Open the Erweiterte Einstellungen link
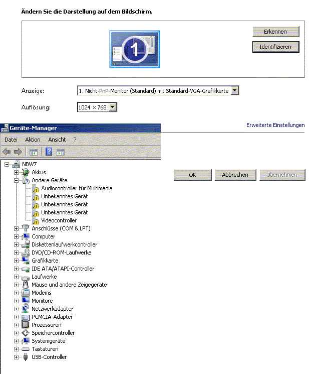Screen dimensions: 319x374 coord(275,125)
